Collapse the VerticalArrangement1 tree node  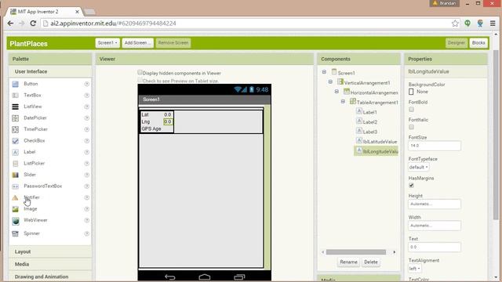coord(330,81)
